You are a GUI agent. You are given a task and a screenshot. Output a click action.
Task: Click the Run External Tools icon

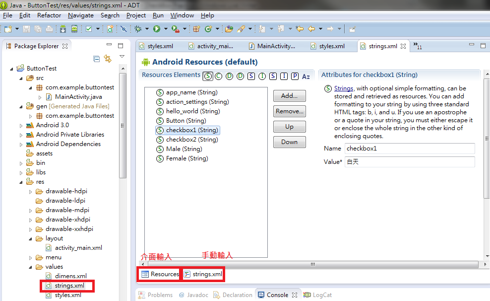tap(175, 29)
